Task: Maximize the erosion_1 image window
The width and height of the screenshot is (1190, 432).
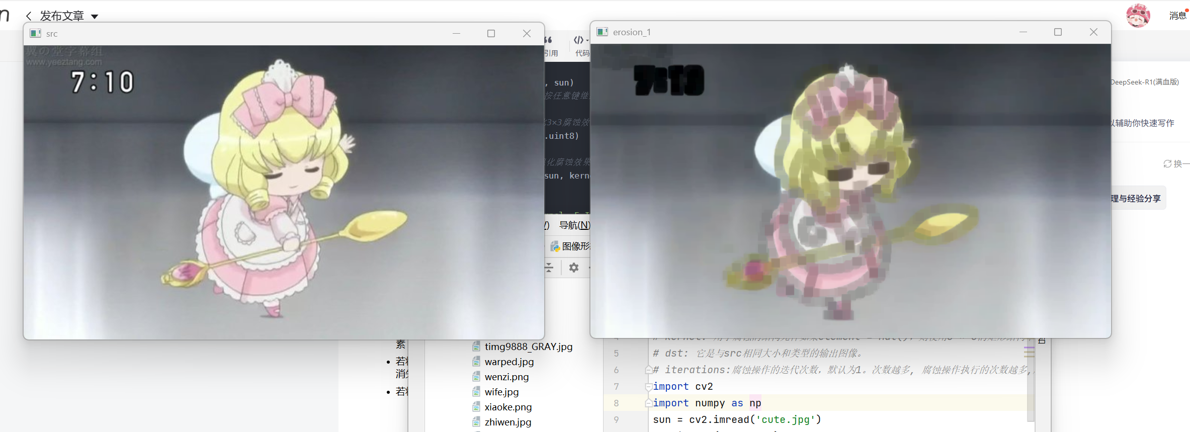Action: tap(1058, 32)
